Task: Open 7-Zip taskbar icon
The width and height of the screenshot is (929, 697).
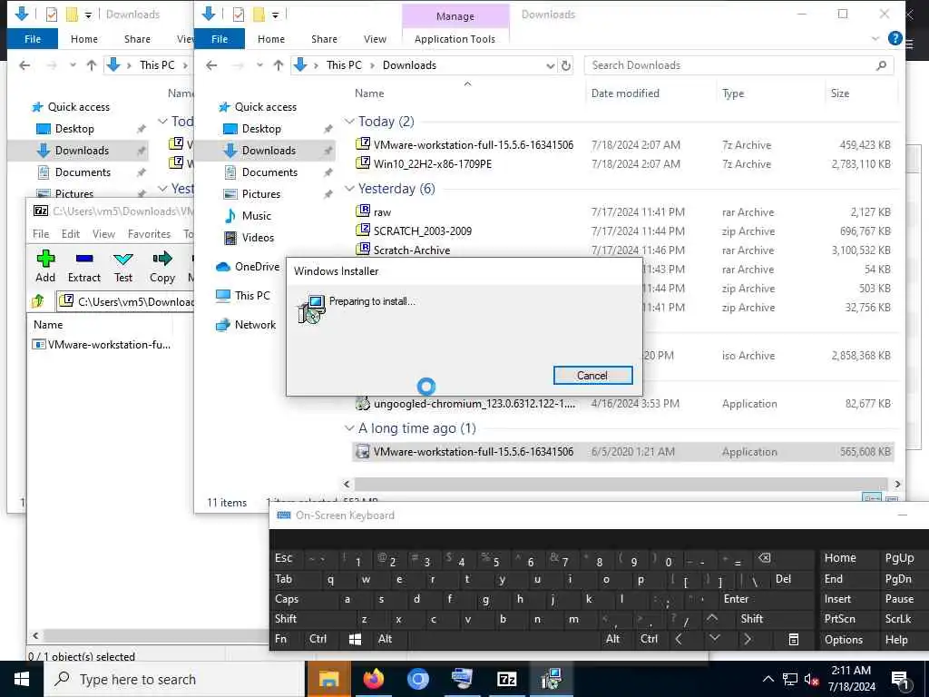Action: coord(506,679)
